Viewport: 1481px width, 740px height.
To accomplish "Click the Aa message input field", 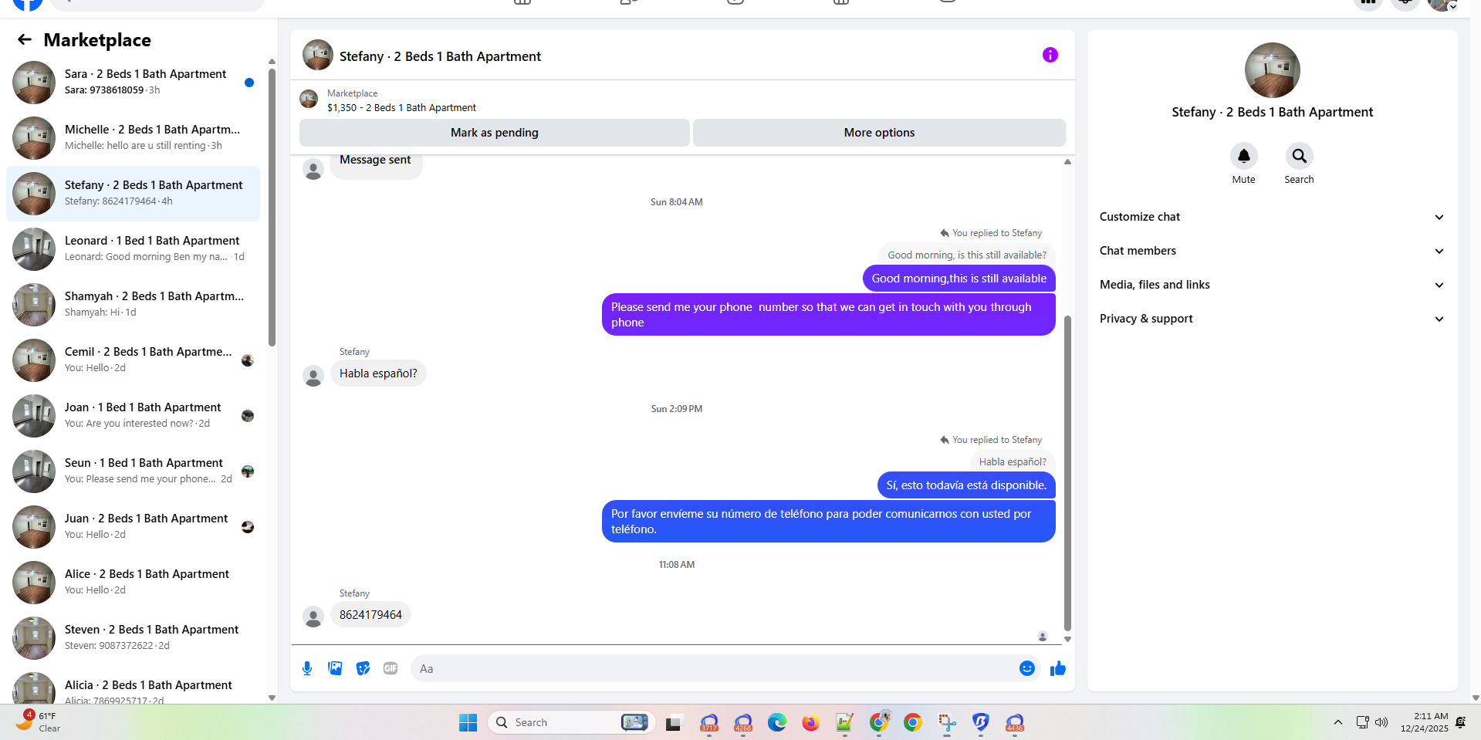I will [714, 668].
